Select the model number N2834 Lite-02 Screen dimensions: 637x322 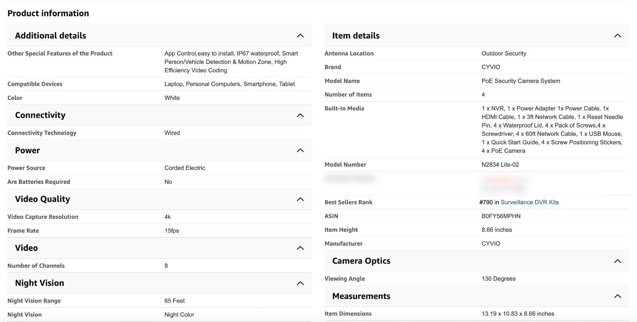(500, 164)
